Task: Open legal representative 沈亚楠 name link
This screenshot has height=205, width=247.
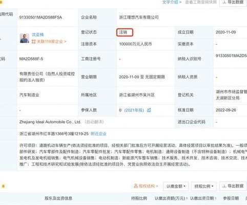Action: [x=37, y=35]
